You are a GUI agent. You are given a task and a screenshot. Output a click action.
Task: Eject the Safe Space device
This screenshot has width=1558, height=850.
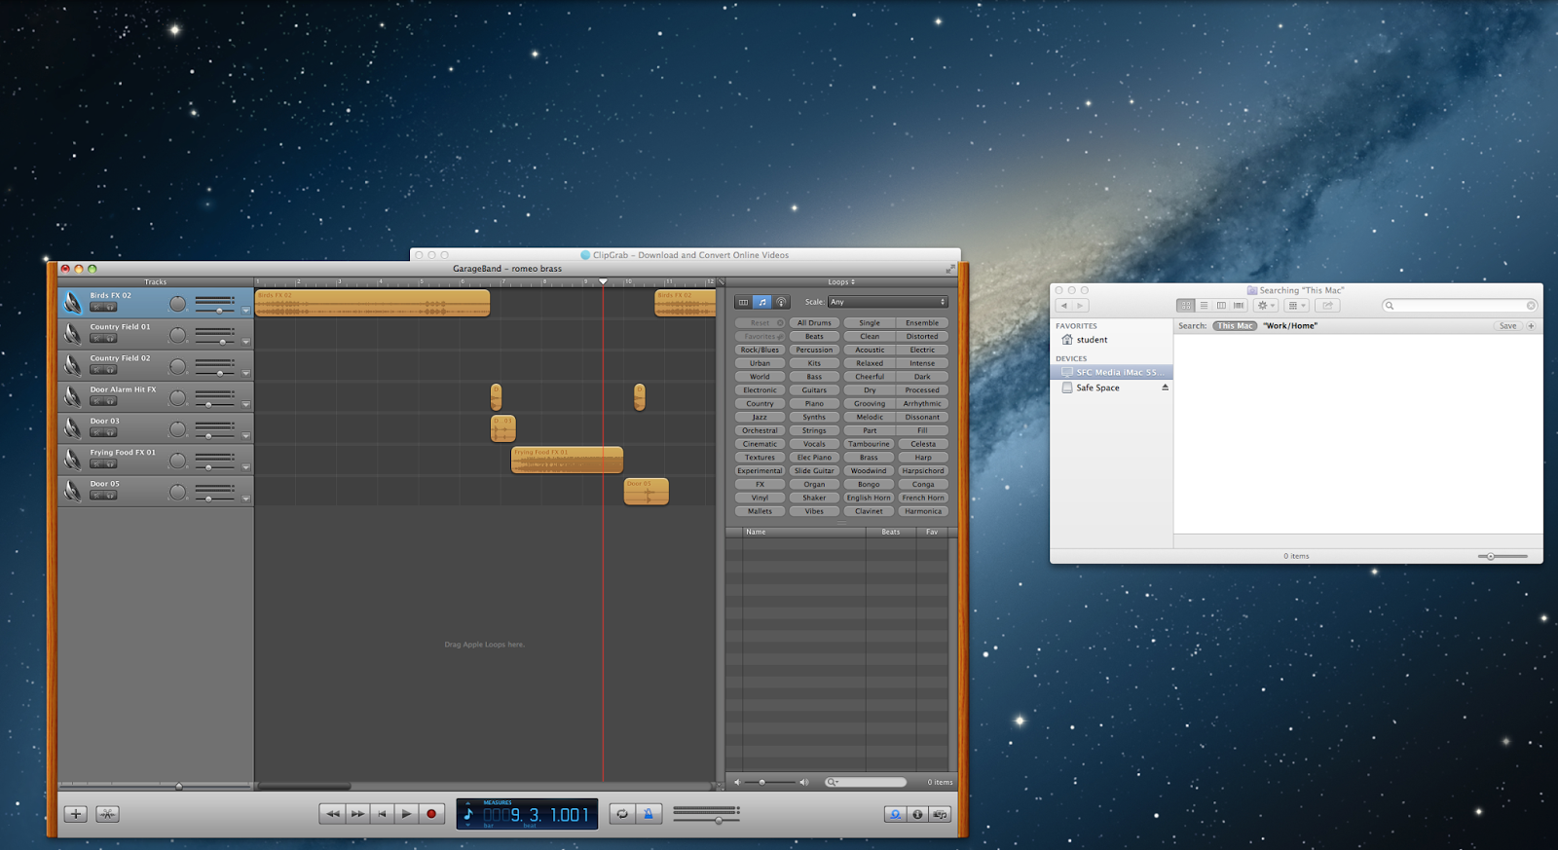[1165, 388]
